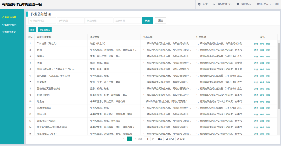The width and height of the screenshot is (281, 146).
Task: Click the 帮助中心 header link
Action: click(x=246, y=4)
